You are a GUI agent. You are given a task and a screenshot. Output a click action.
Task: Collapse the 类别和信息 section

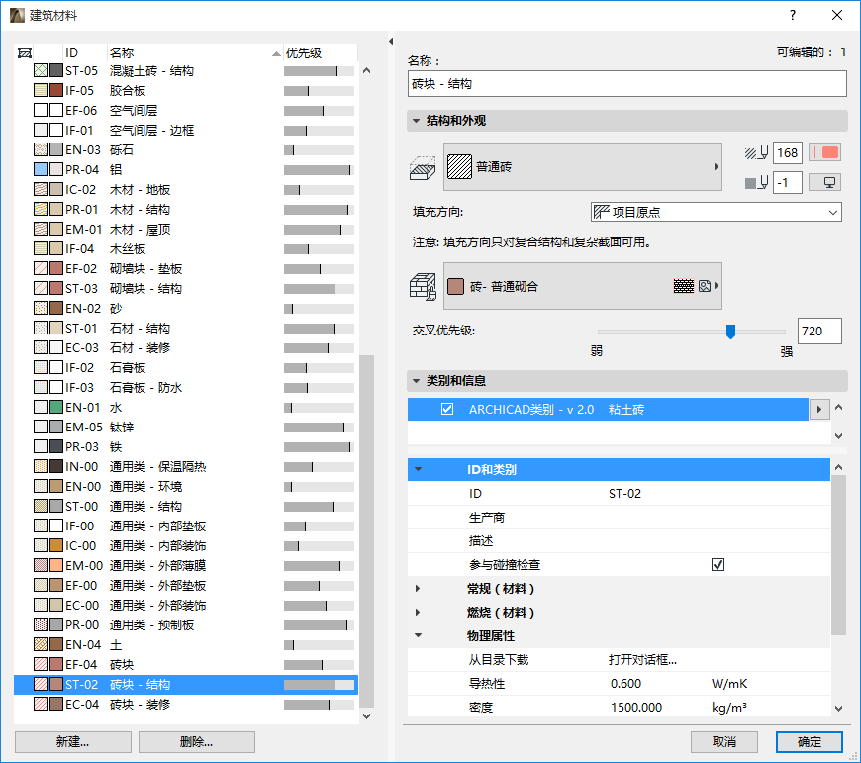(417, 381)
